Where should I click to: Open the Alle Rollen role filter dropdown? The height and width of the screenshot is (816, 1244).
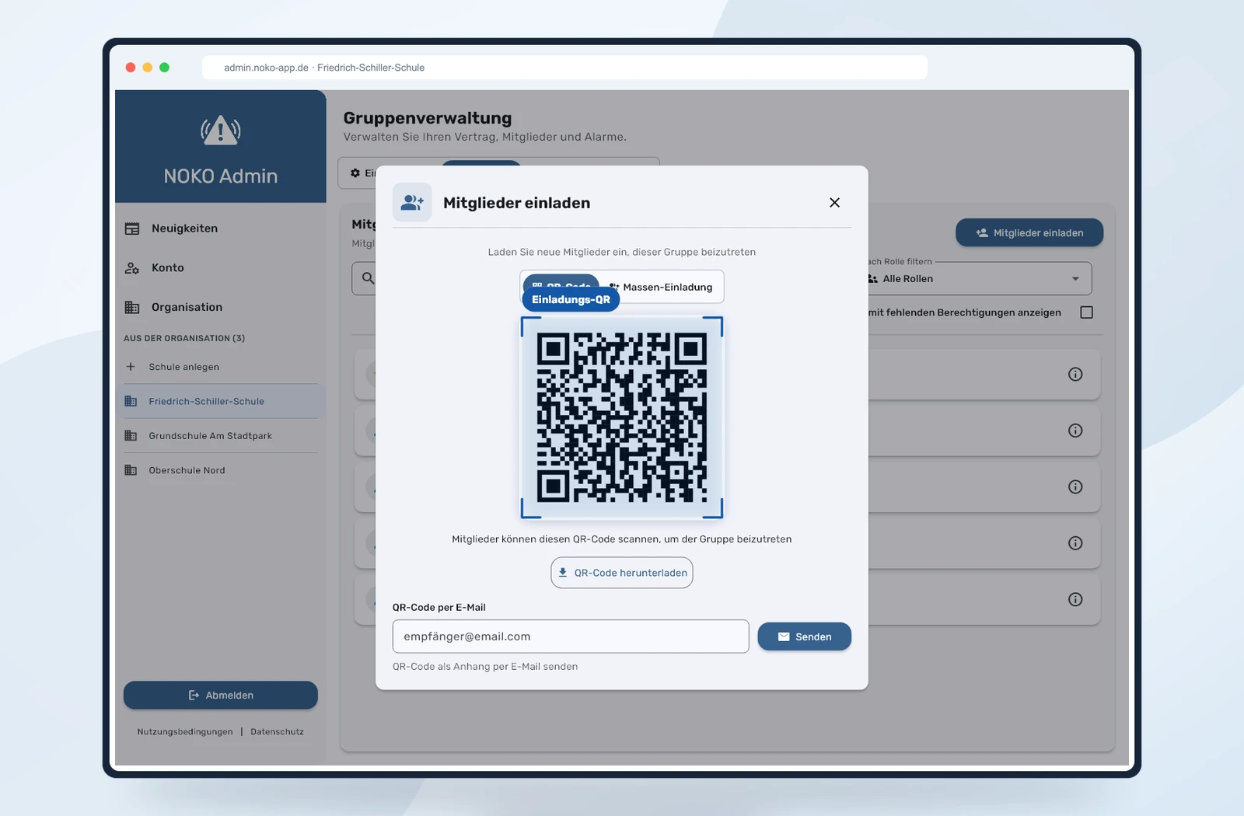click(x=980, y=279)
